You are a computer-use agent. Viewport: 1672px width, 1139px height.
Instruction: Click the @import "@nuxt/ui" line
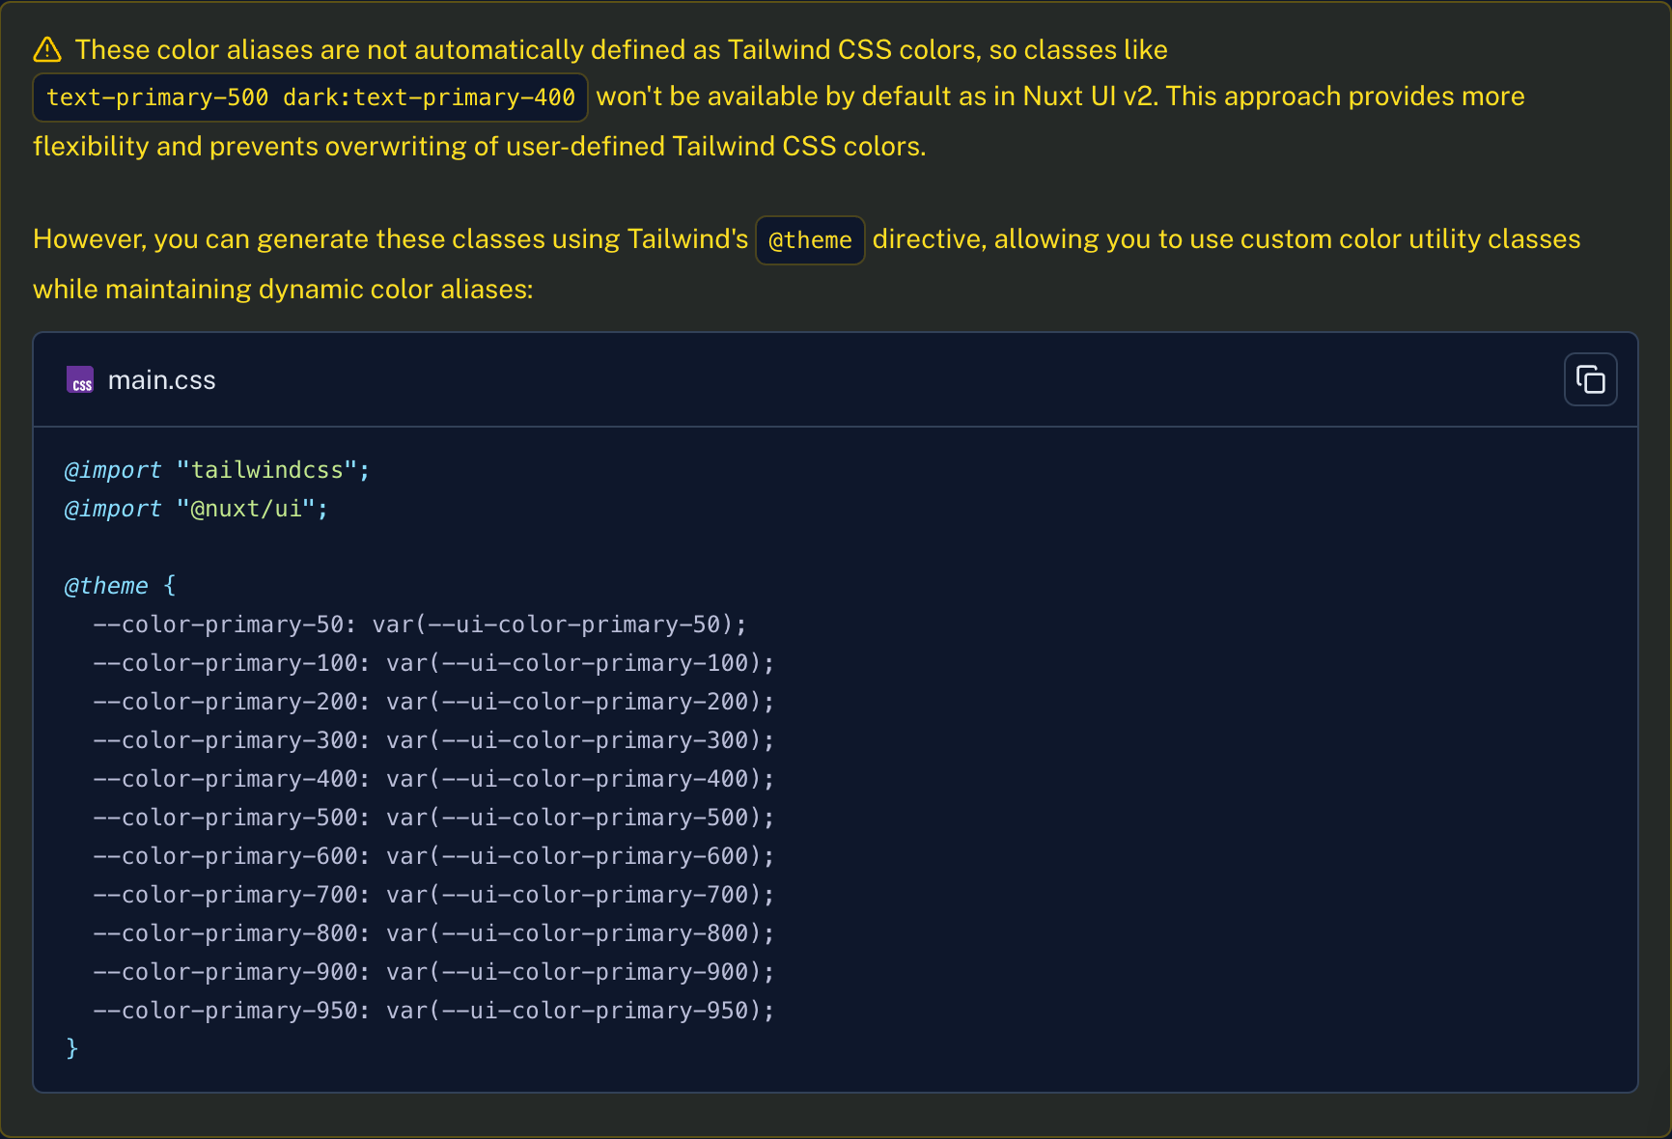(x=196, y=509)
